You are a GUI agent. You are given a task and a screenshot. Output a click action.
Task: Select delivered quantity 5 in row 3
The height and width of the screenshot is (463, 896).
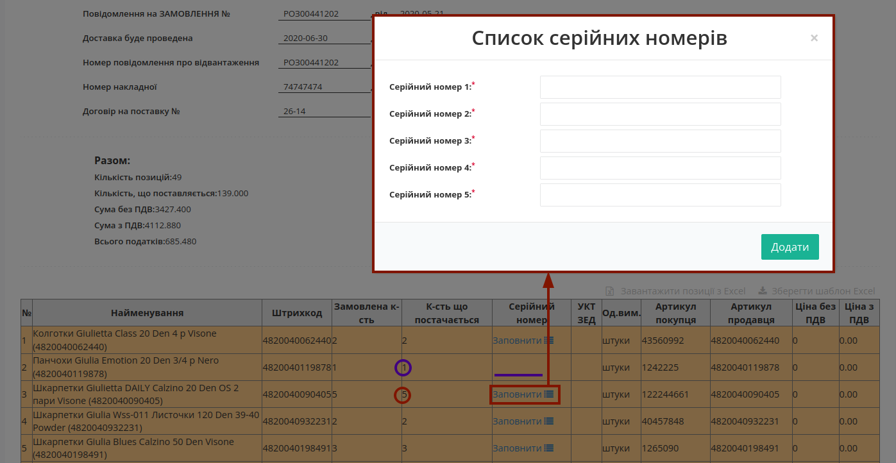pyautogui.click(x=403, y=394)
